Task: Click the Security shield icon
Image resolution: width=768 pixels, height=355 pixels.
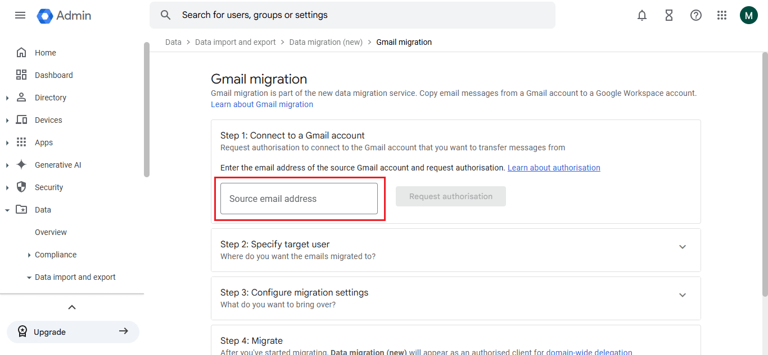Action: coord(21,187)
